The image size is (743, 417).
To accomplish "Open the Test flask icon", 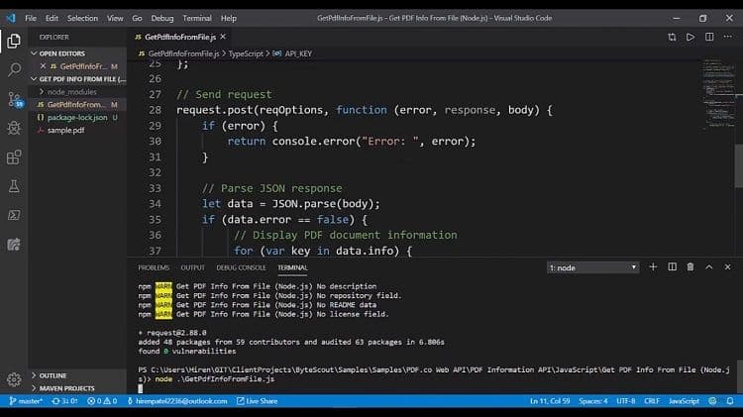I will 14,185.
